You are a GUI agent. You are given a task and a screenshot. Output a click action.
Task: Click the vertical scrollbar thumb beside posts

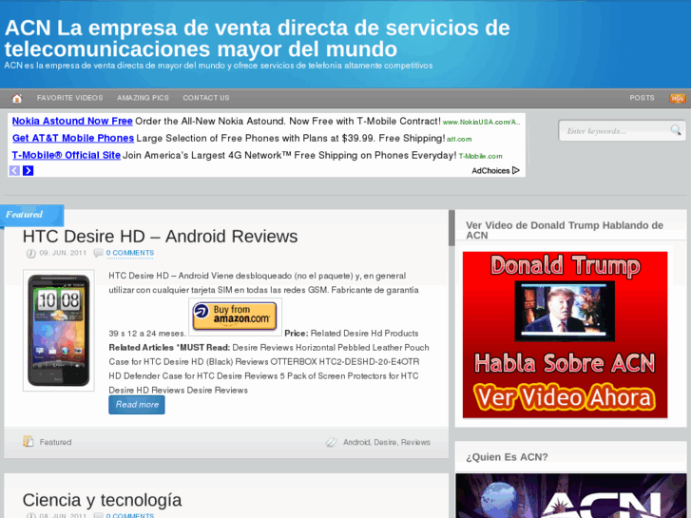pyautogui.click(x=451, y=228)
